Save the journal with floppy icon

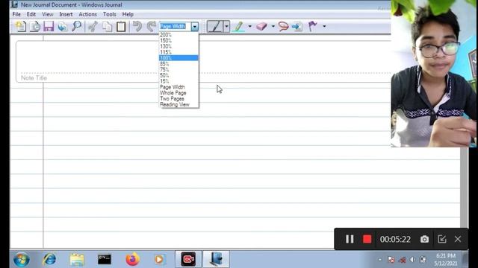point(49,27)
